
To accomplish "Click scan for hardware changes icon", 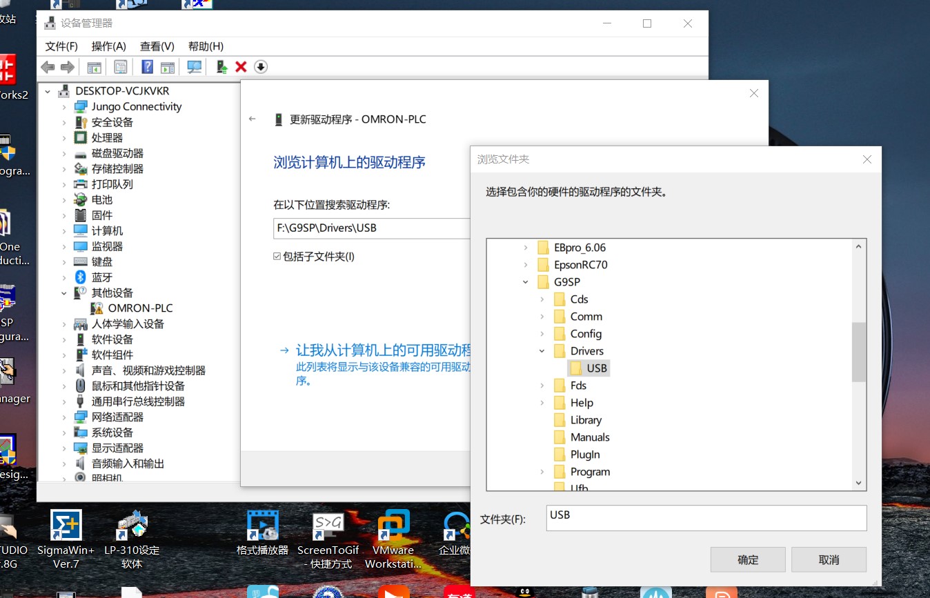I will (195, 67).
